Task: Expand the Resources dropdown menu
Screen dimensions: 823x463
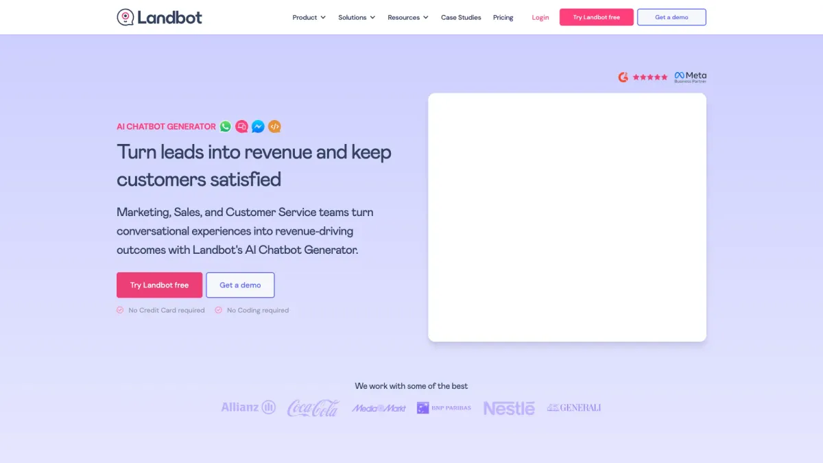Action: (408, 17)
